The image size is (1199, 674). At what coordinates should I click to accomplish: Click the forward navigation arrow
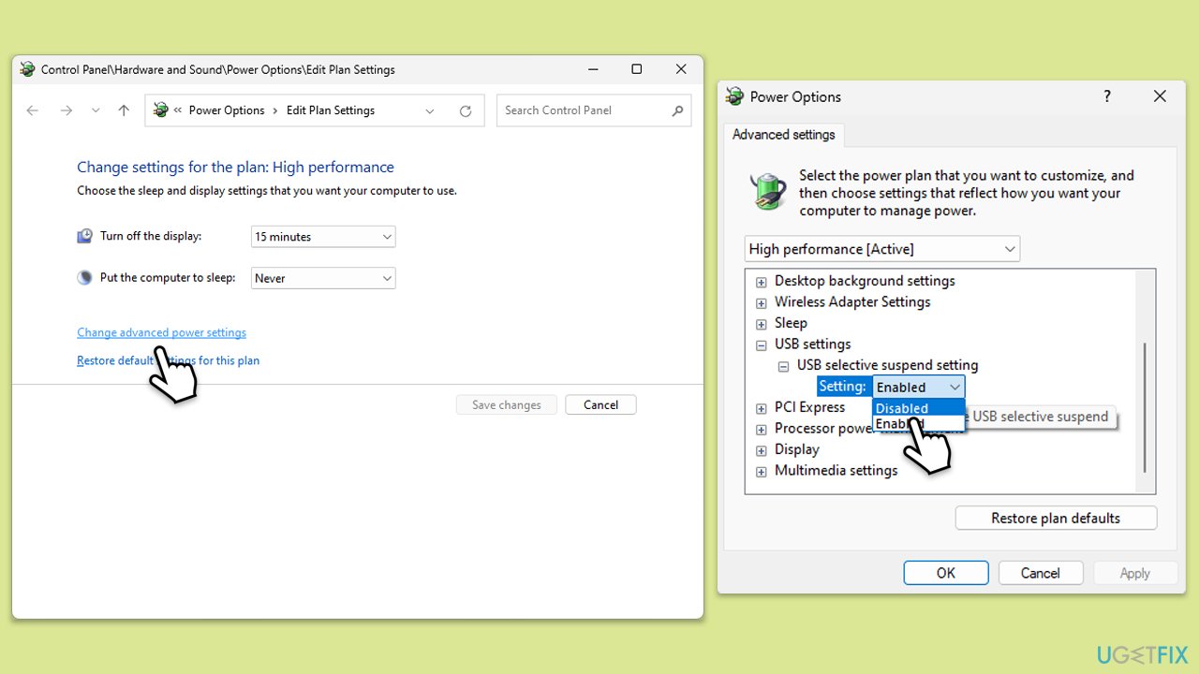click(x=66, y=110)
